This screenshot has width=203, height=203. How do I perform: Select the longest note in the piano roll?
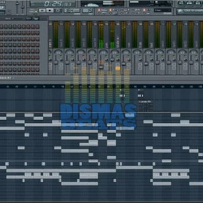point(61,170)
